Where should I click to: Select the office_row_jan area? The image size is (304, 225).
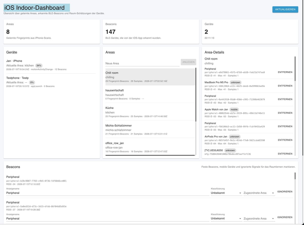[x=150, y=147]
